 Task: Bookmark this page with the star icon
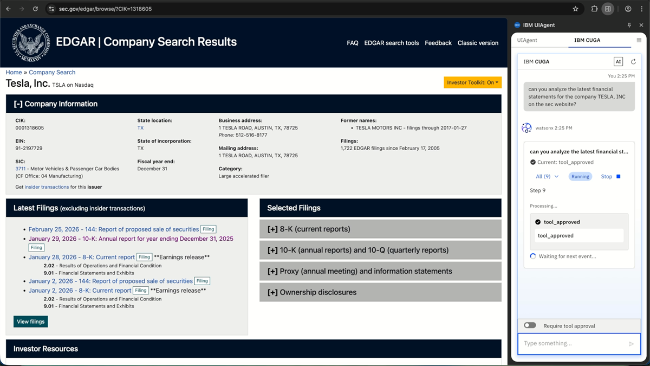click(575, 9)
